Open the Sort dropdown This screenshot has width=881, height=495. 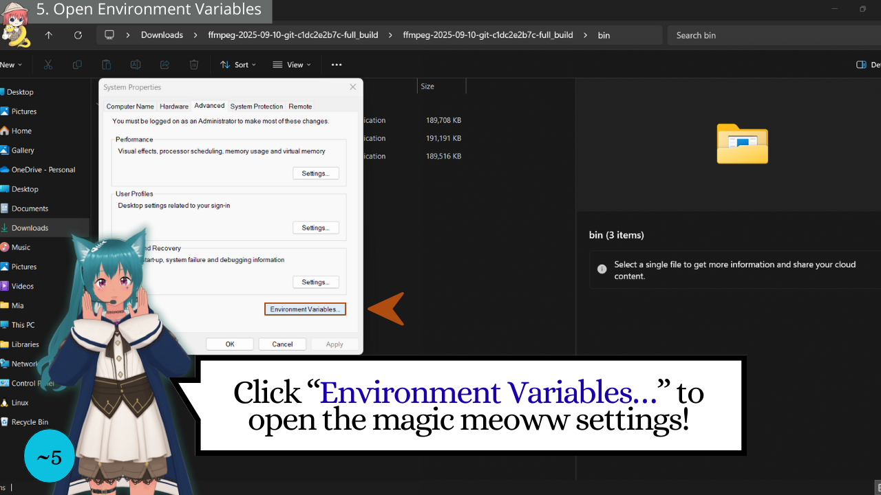238,65
